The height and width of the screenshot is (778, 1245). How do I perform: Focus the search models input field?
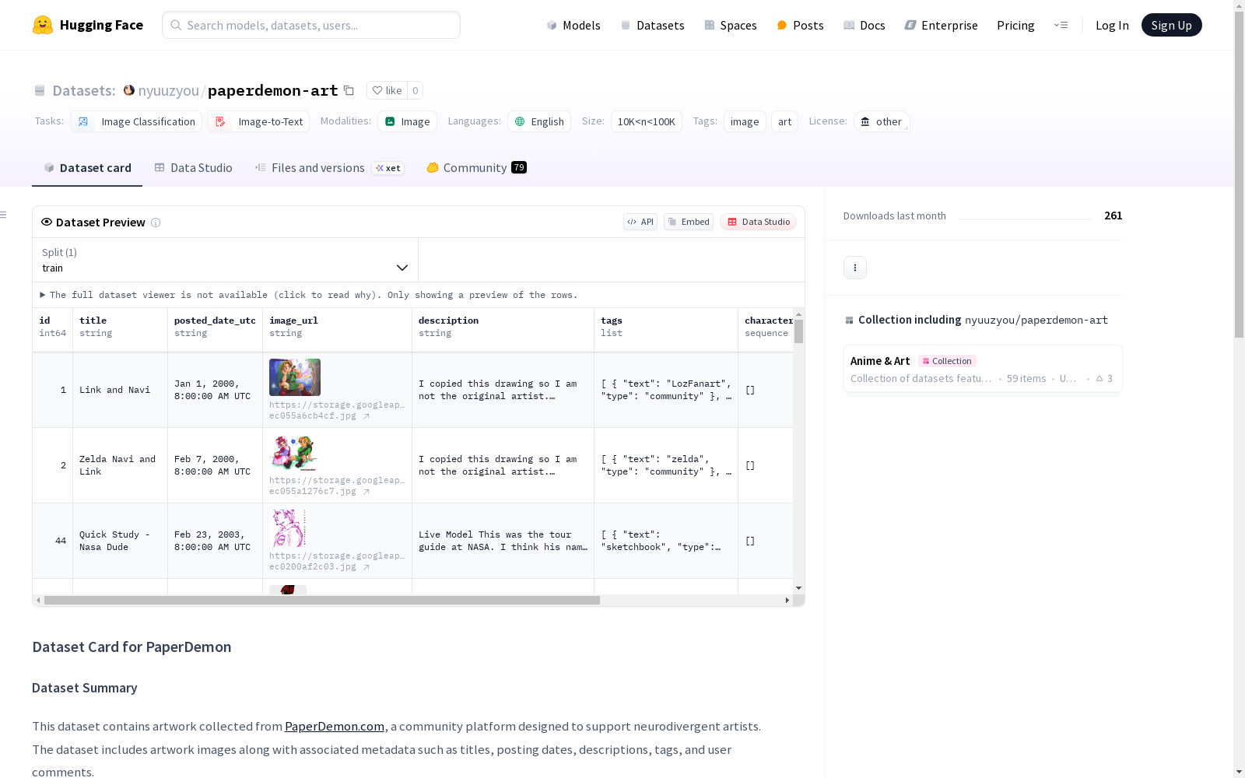[311, 25]
